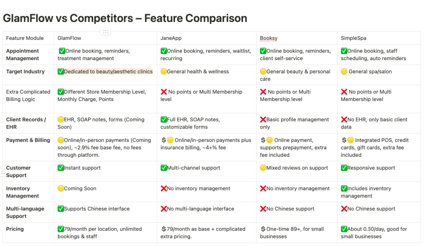Click the column drag handle above GlamFlow
The image size is (426, 246).
[x=105, y=32]
